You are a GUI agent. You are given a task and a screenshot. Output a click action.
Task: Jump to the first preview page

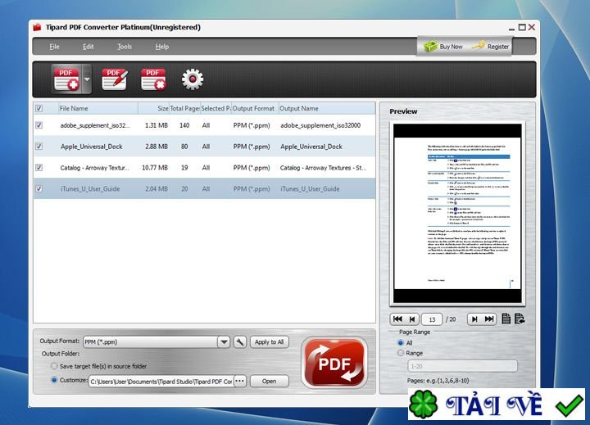(x=397, y=319)
